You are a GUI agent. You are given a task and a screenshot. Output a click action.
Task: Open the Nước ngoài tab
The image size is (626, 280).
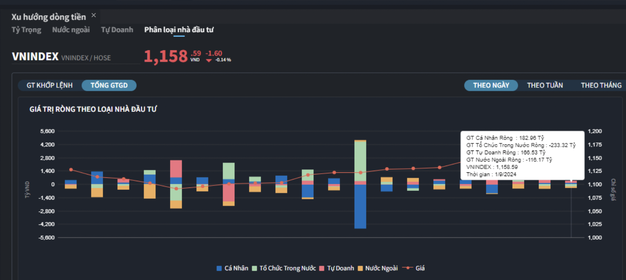71,30
